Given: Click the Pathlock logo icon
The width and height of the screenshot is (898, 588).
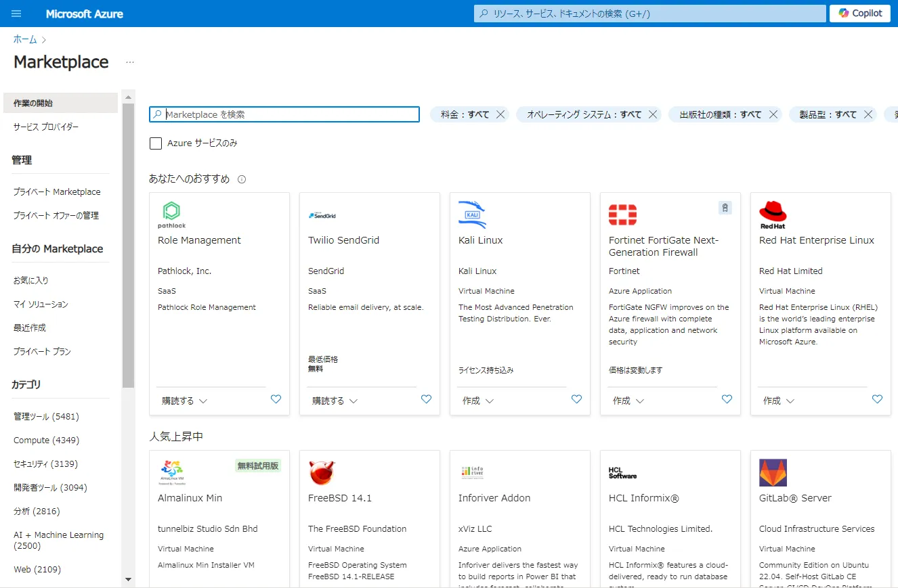Looking at the screenshot, I should pyautogui.click(x=171, y=214).
